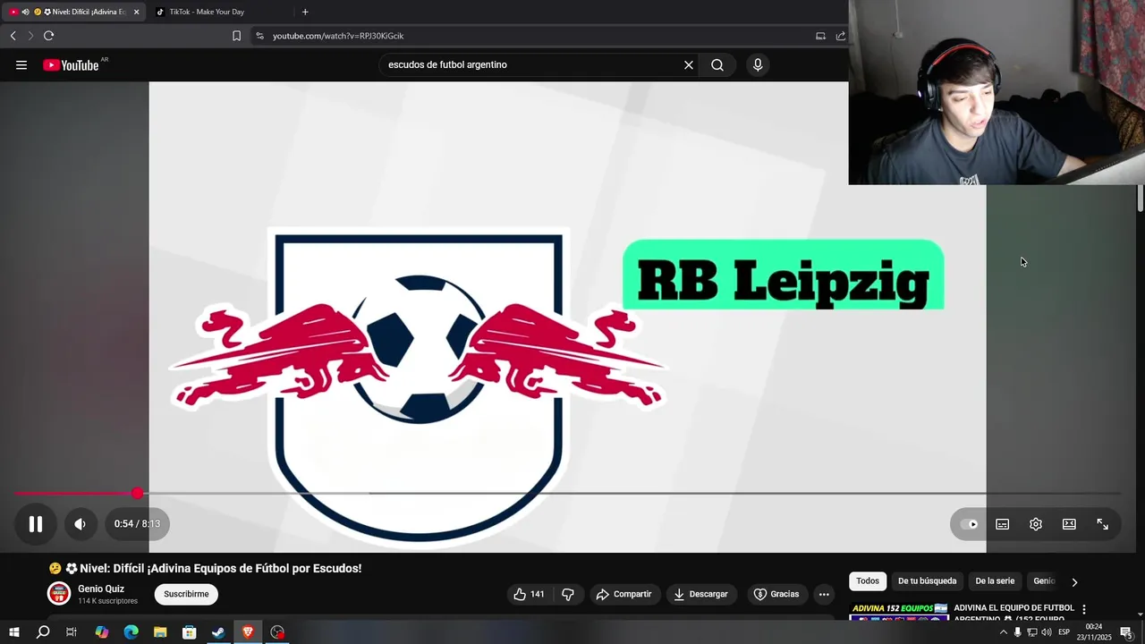Click the address bar youtube.com URL
This screenshot has width=1145, height=644.
(338, 36)
